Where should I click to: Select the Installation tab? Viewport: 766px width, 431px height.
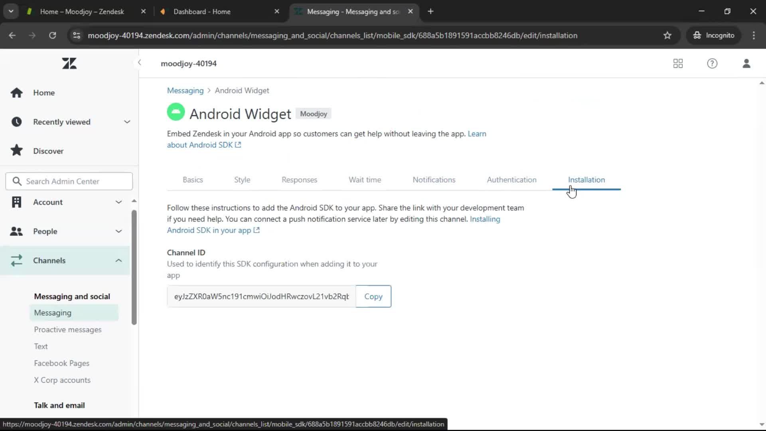click(x=586, y=180)
